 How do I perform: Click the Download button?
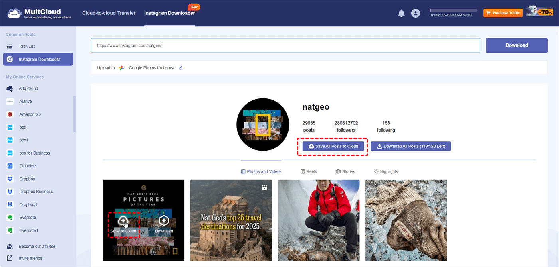point(517,45)
